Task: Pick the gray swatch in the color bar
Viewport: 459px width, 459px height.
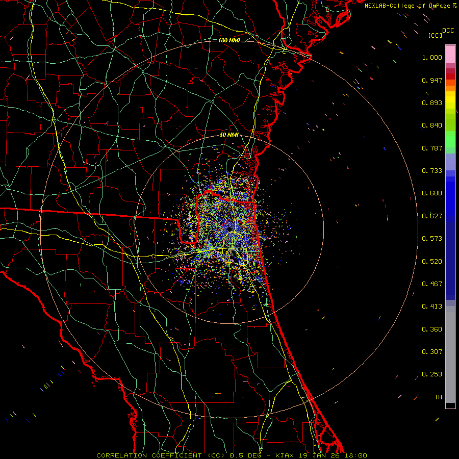Action: pyautogui.click(x=450, y=354)
